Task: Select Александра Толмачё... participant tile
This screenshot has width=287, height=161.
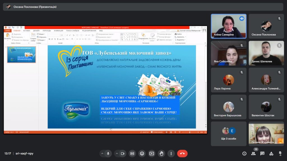Action: tap(266, 80)
